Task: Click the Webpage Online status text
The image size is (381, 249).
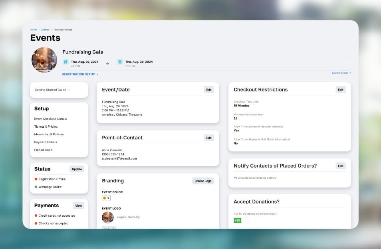Action: [x=50, y=187]
